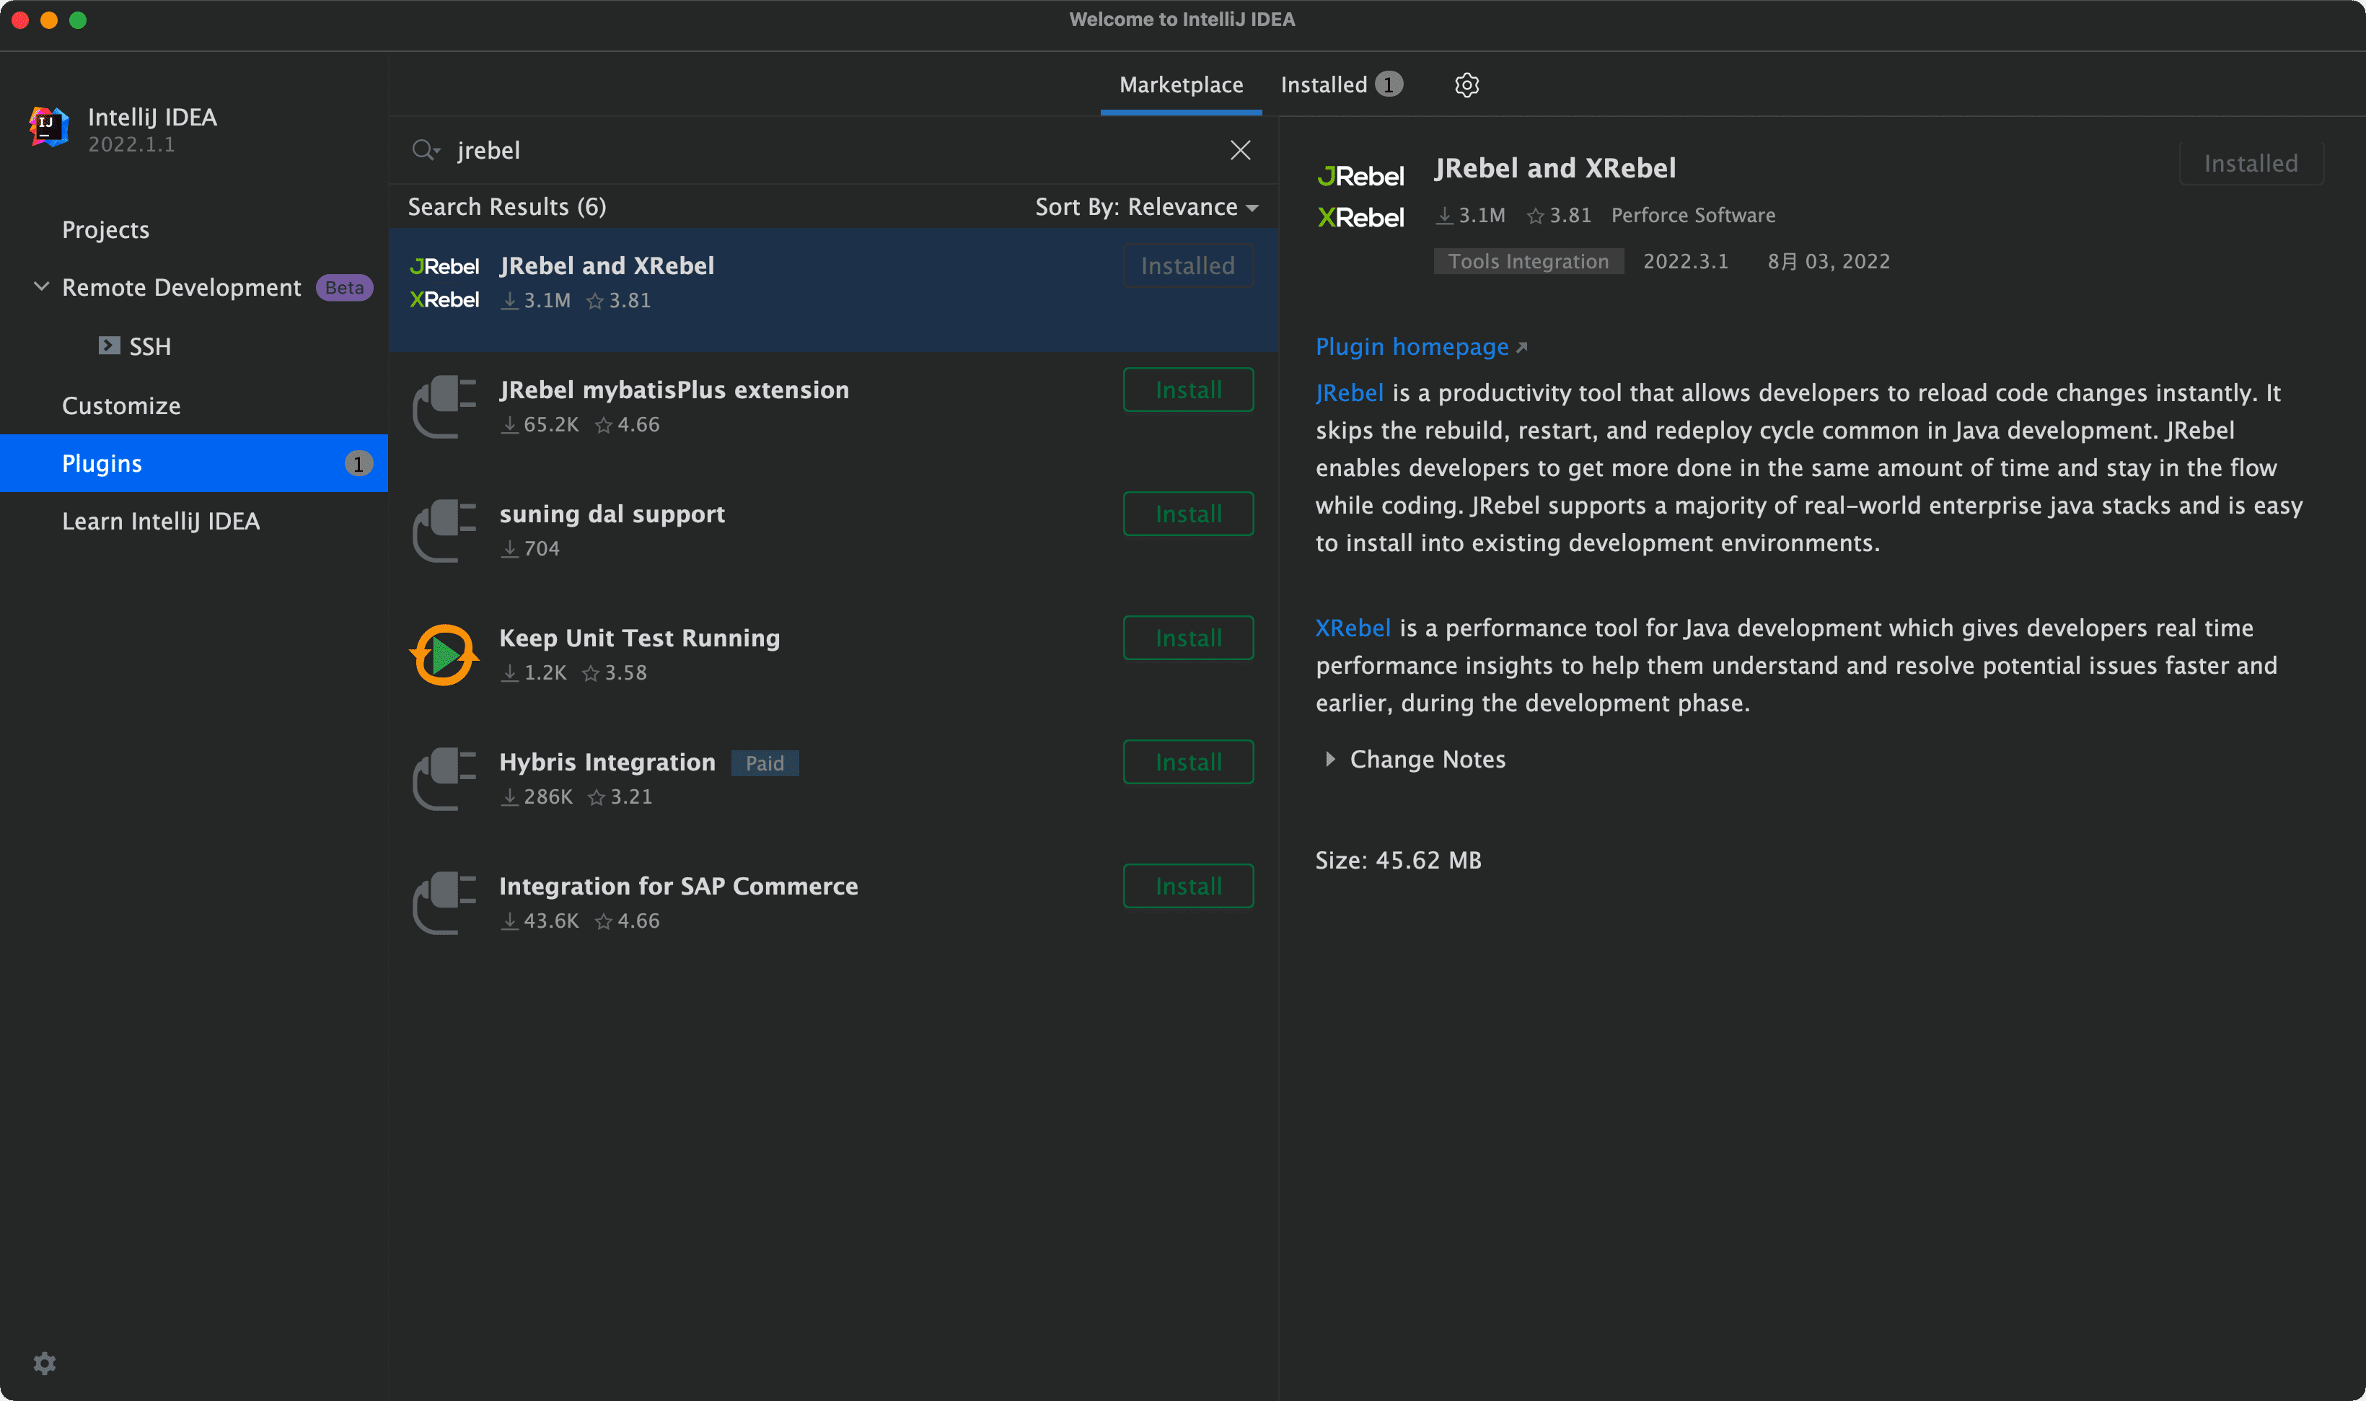
Task: Click the update count badge on Plugins
Action: point(359,464)
